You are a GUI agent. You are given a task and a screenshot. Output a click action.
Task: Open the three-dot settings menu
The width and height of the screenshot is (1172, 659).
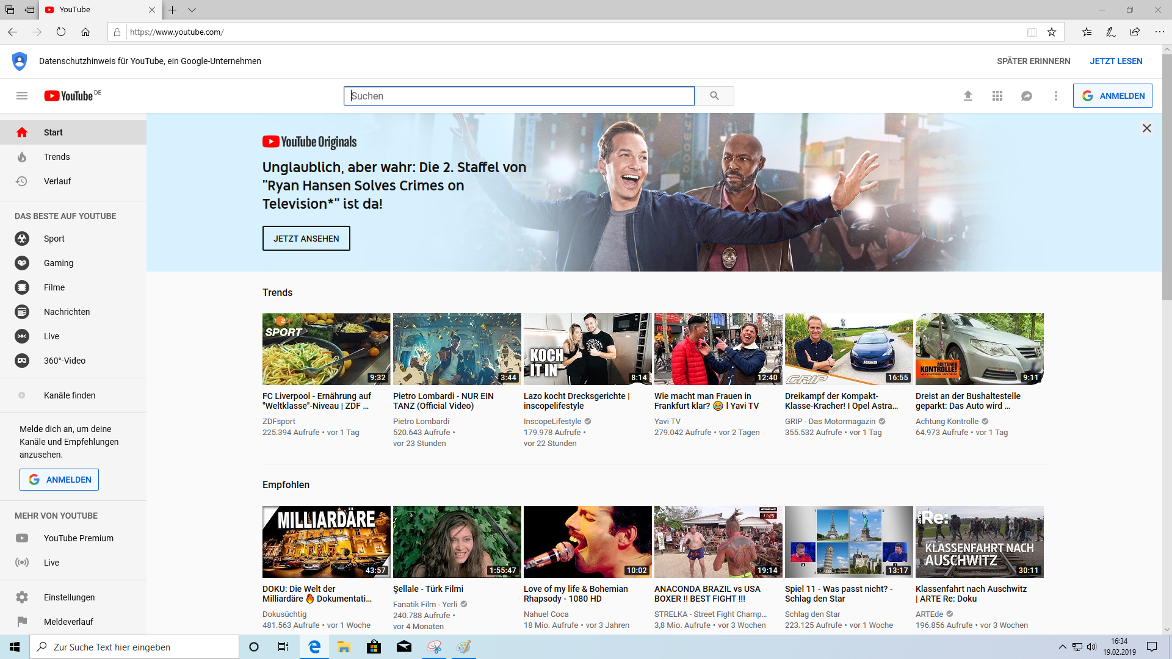click(x=1056, y=96)
